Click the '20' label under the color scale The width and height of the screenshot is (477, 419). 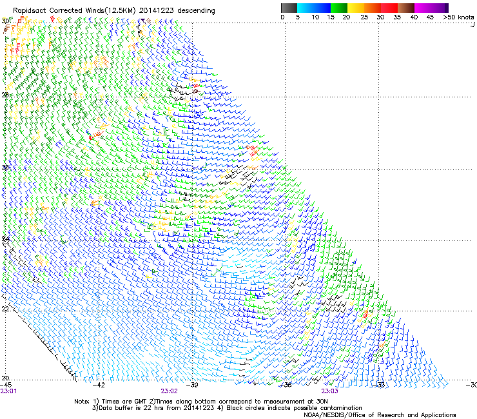click(x=346, y=17)
